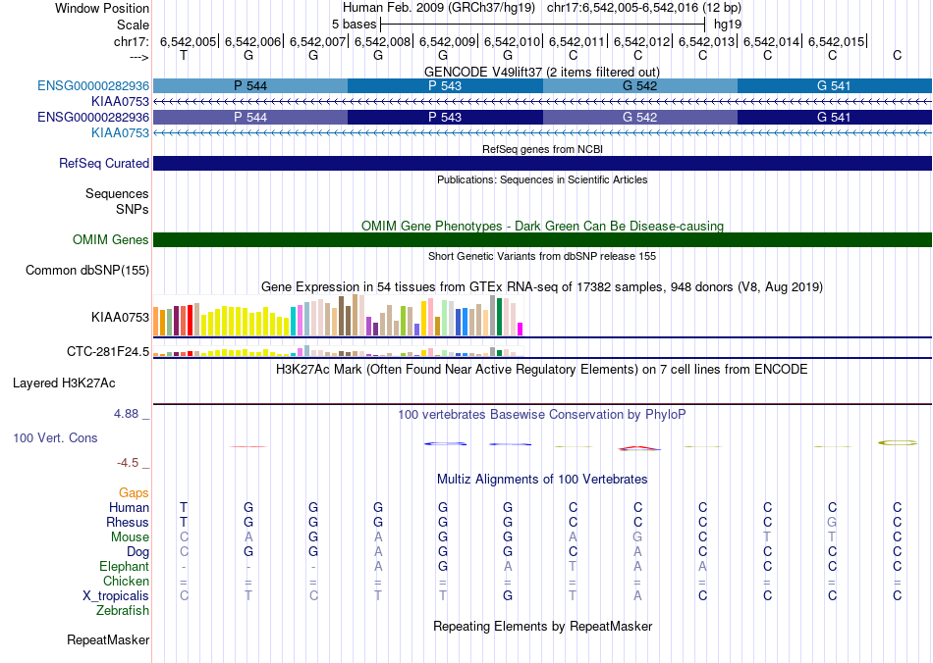Click the ---> sequence direction label

pyautogui.click(x=138, y=57)
